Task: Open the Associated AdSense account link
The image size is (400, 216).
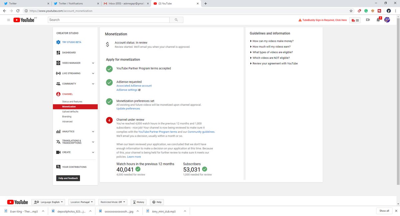Action: (x=134, y=86)
